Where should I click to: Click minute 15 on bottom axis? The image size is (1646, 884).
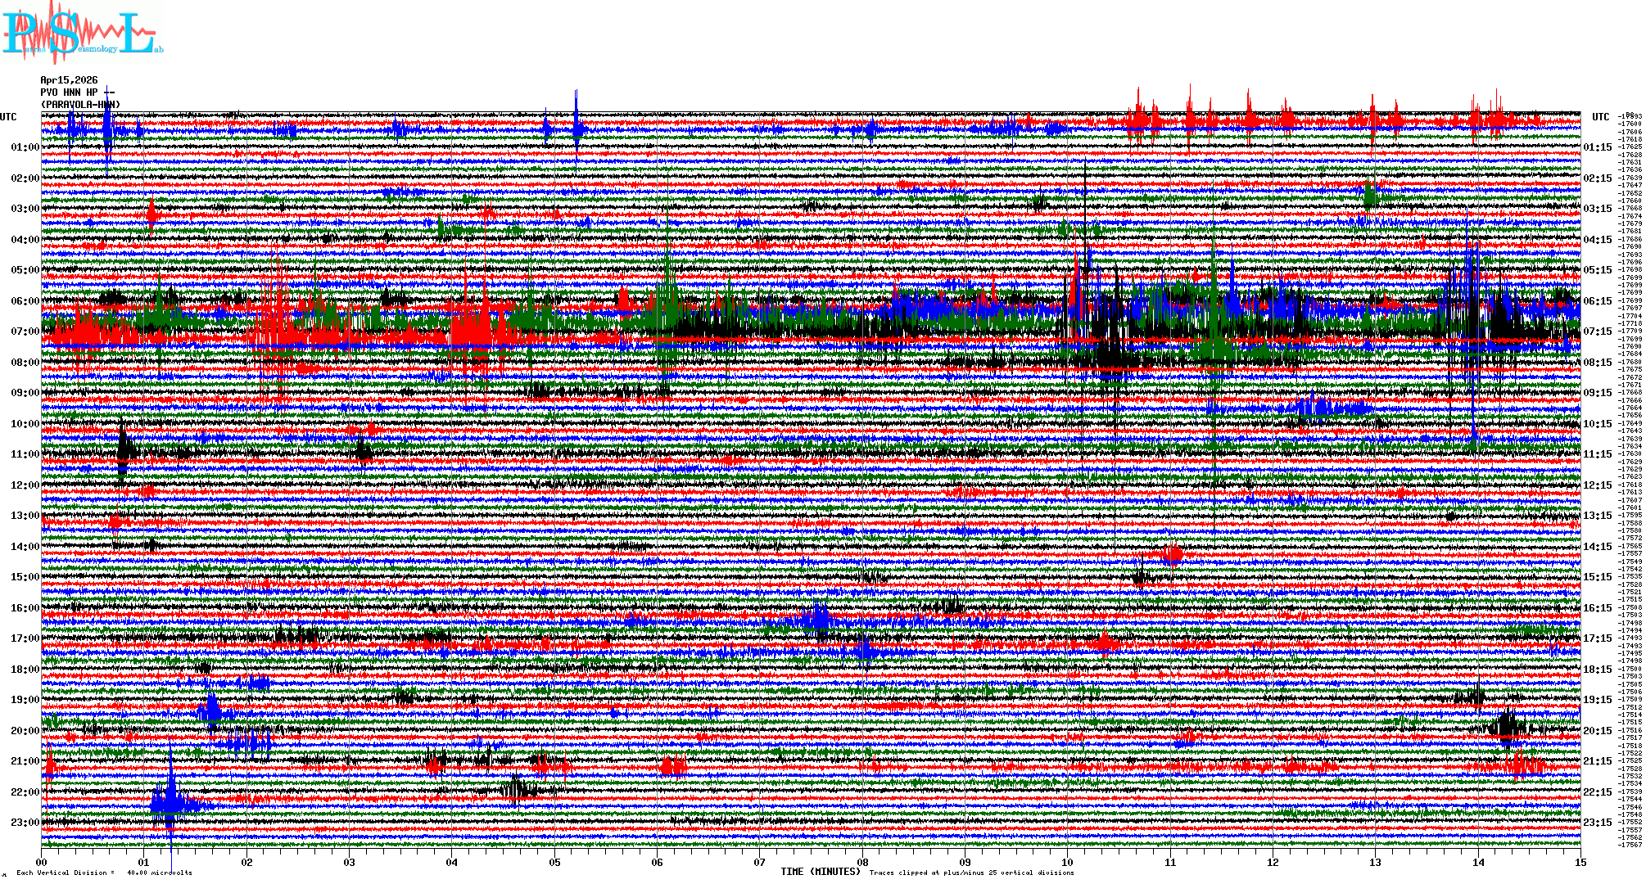(1580, 862)
